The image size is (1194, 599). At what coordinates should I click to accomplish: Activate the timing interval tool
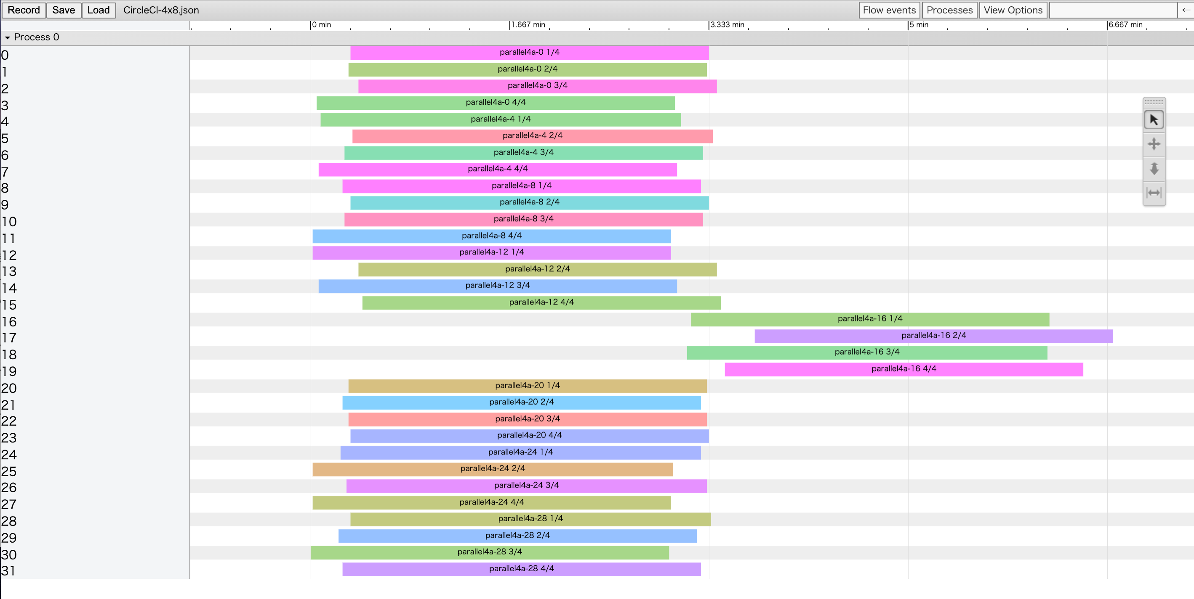pos(1154,192)
